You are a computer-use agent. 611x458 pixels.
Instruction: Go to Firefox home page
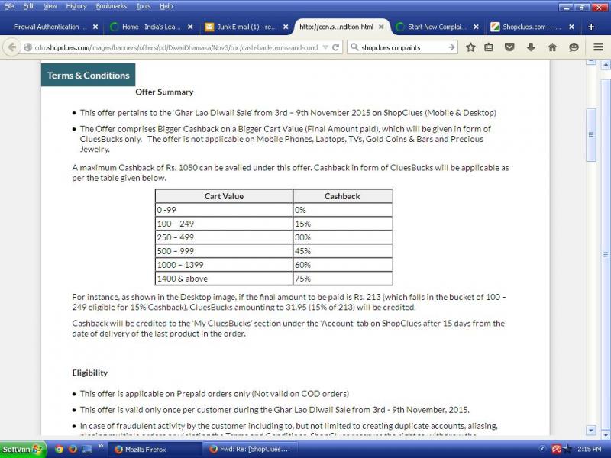pos(552,47)
